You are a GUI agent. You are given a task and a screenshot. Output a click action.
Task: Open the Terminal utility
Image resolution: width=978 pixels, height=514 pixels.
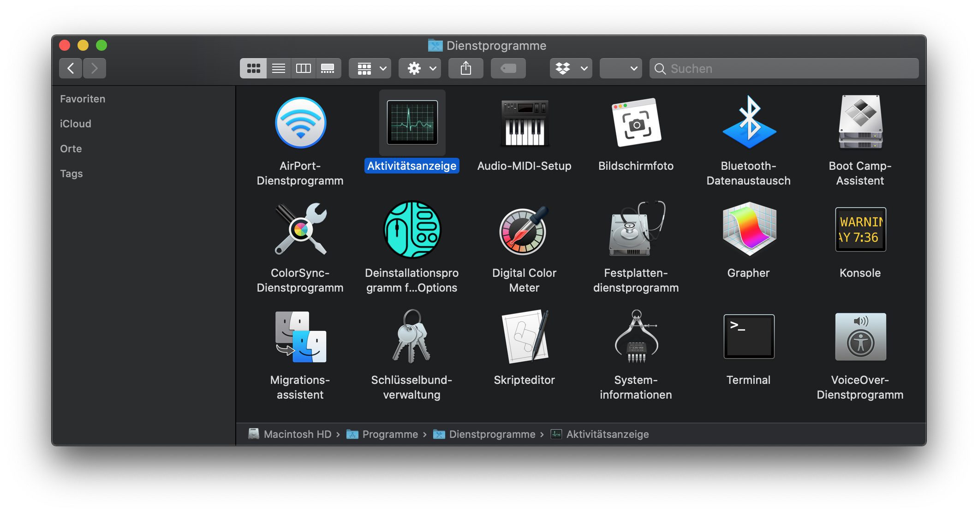748,336
